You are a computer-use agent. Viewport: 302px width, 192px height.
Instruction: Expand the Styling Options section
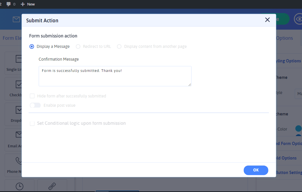[288, 61]
